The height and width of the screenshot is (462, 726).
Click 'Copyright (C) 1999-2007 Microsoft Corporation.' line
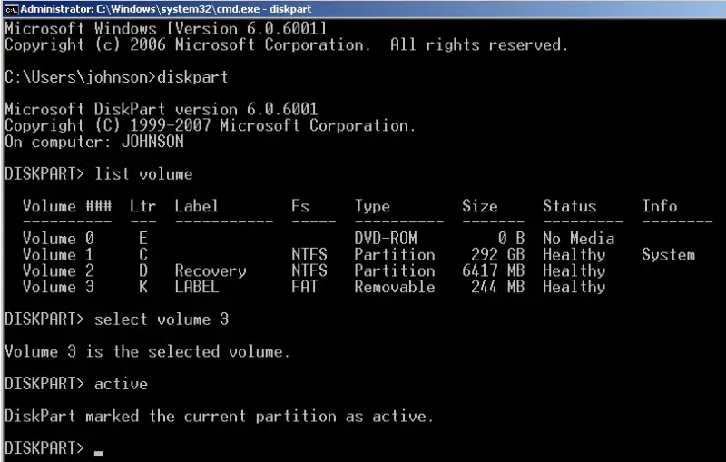[x=211, y=125]
